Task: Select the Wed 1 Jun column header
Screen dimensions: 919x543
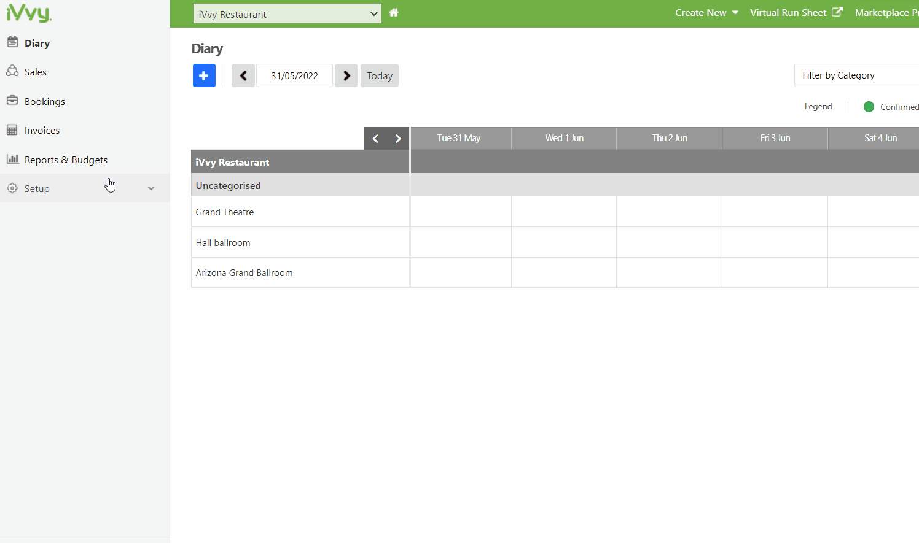Action: 564,138
